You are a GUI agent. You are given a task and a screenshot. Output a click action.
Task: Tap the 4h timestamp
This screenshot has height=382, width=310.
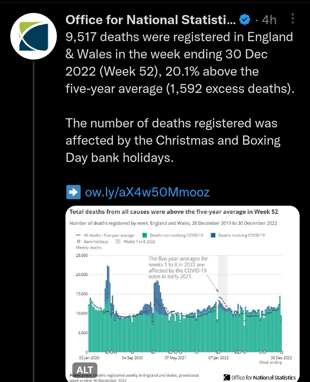(269, 20)
